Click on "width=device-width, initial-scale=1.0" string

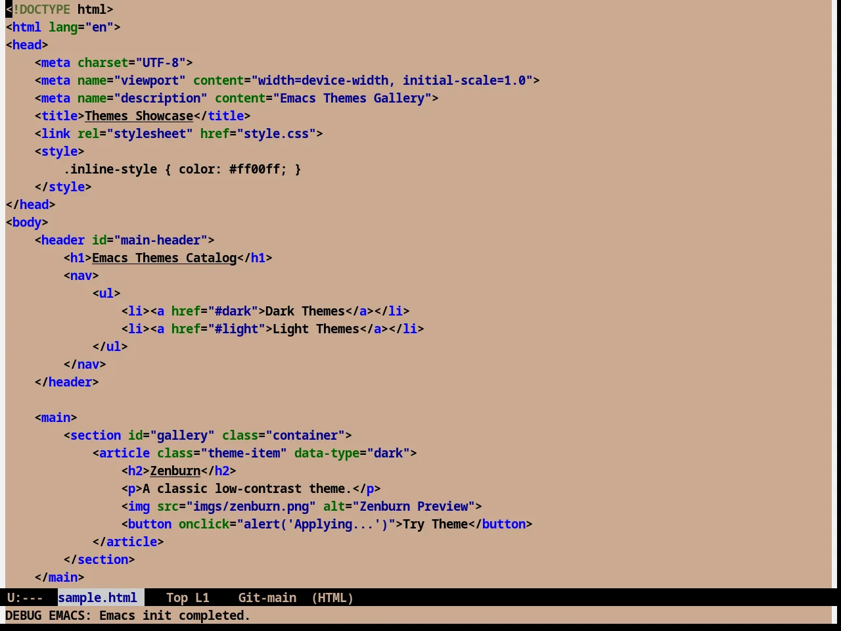click(x=392, y=80)
